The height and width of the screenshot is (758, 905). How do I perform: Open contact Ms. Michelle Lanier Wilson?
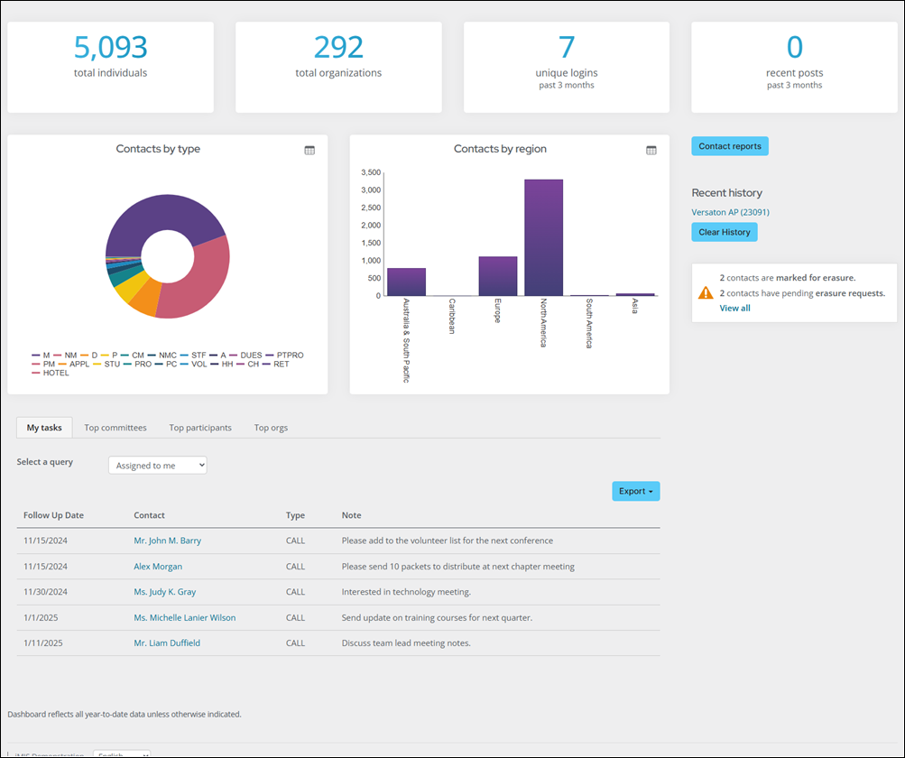pos(185,617)
